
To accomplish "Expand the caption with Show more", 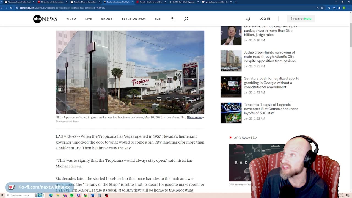I will (x=196, y=117).
